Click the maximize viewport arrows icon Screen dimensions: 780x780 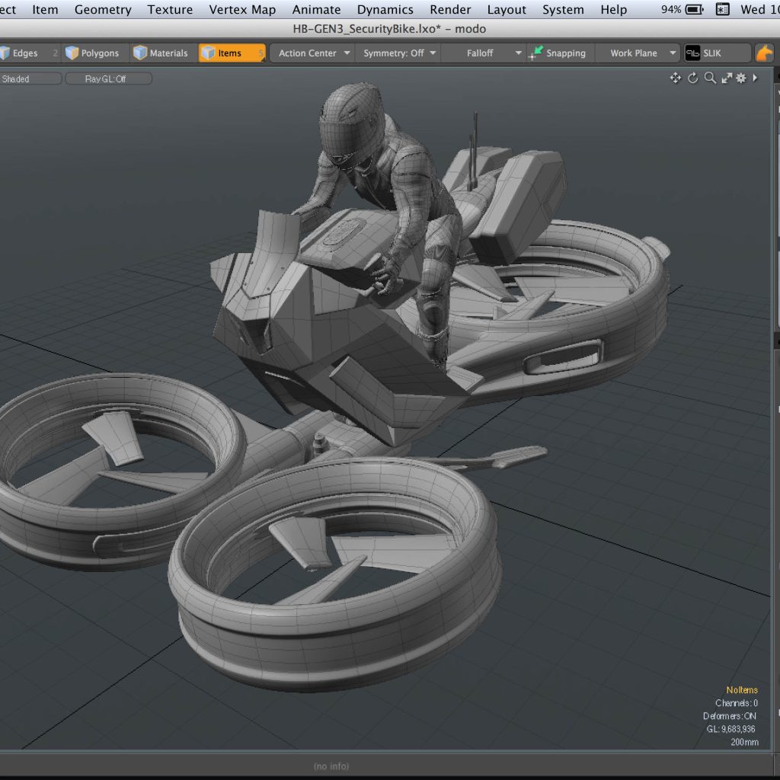coord(726,78)
